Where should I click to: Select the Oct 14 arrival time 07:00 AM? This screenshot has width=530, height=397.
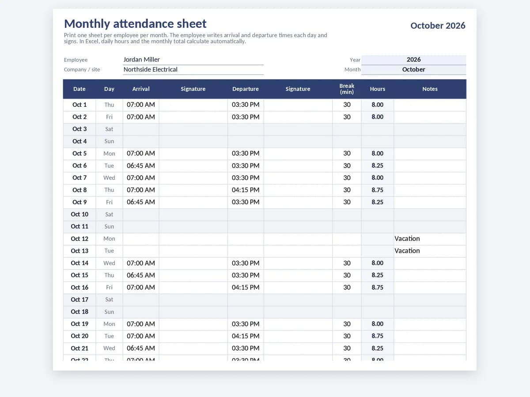(141, 263)
